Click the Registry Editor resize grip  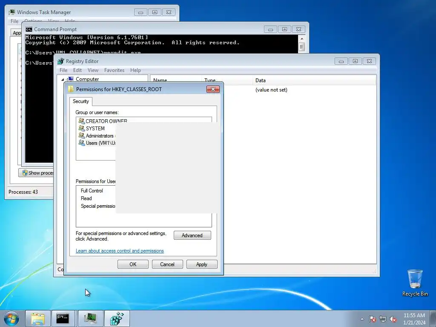[x=374, y=271]
